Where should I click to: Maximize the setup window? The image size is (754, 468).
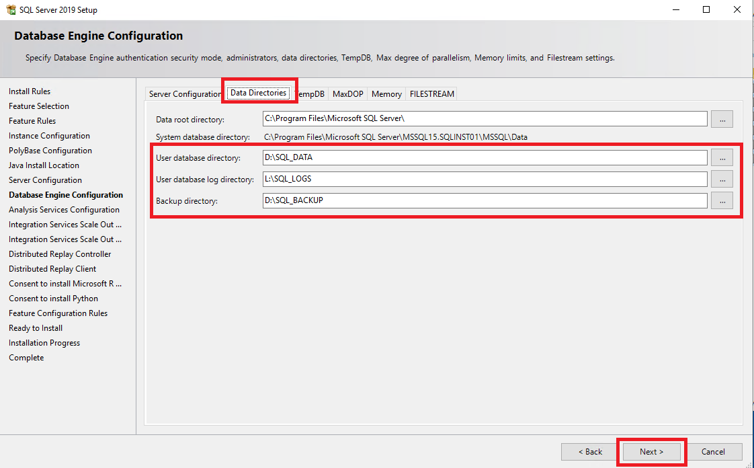click(x=706, y=9)
